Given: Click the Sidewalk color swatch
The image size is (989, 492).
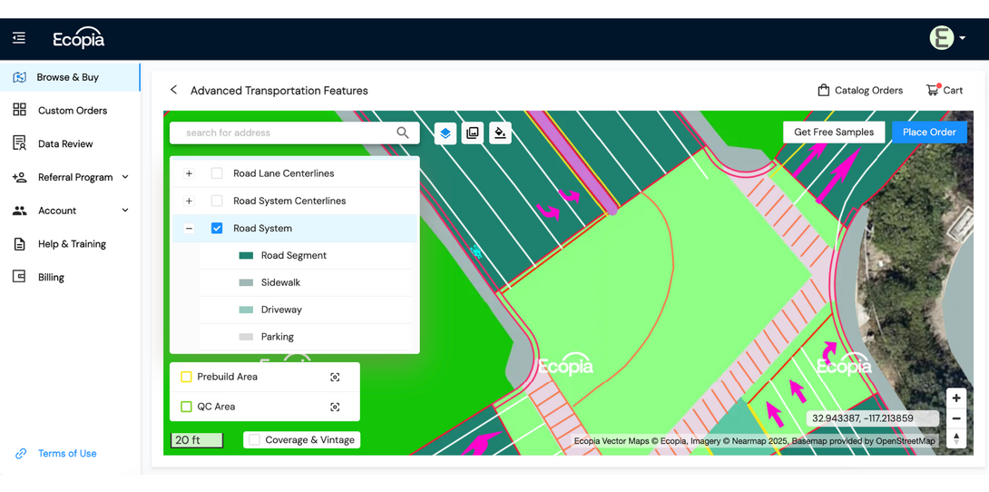Looking at the screenshot, I should (x=246, y=282).
